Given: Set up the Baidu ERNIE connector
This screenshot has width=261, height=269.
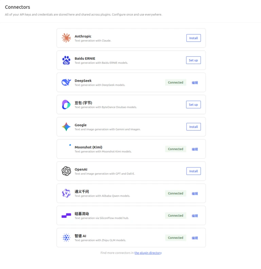Looking at the screenshot, I should pyautogui.click(x=193, y=60).
